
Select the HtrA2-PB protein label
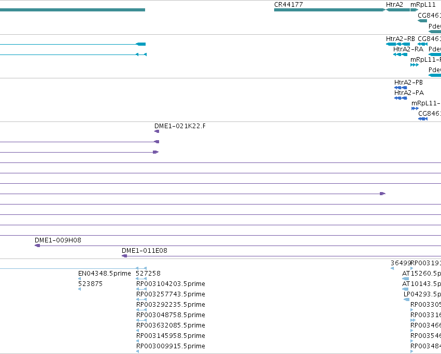coord(408,83)
